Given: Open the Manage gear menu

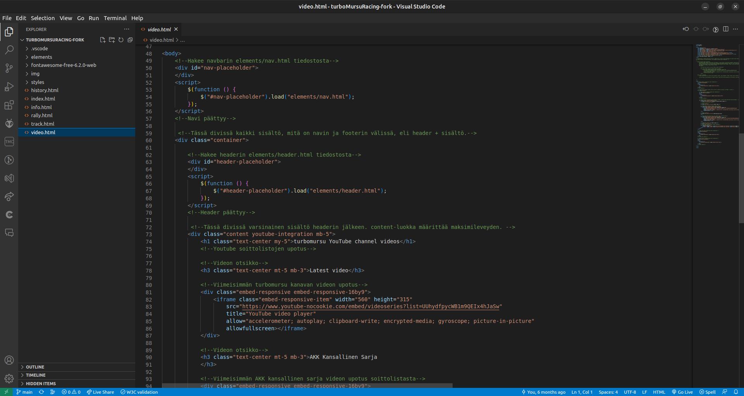Looking at the screenshot, I should pos(9,379).
